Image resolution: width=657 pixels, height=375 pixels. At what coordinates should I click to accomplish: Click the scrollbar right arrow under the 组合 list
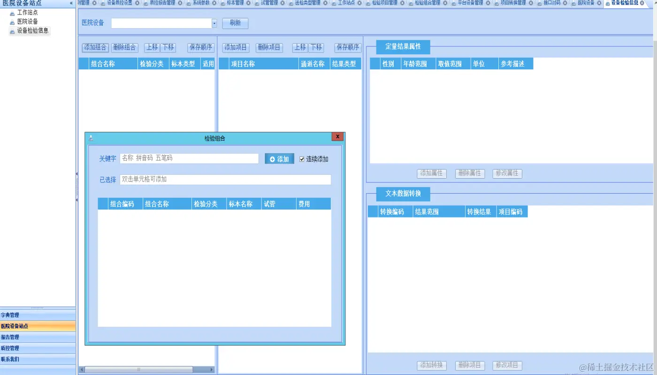pos(212,369)
